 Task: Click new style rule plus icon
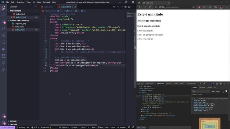click(x=222, y=91)
